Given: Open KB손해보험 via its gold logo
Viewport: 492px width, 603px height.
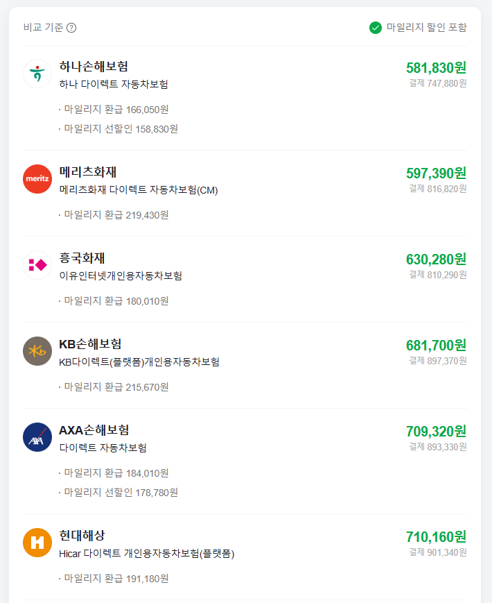Looking at the screenshot, I should coord(37,352).
